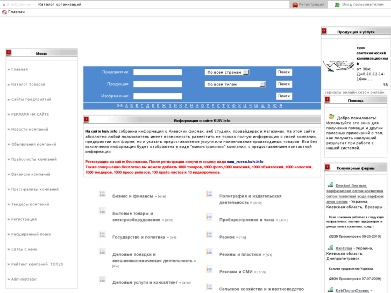Open РЕКЛАМА НА САЙТЕ menu item
Image resolution: width=391 pixels, height=293 pixels.
30,114
